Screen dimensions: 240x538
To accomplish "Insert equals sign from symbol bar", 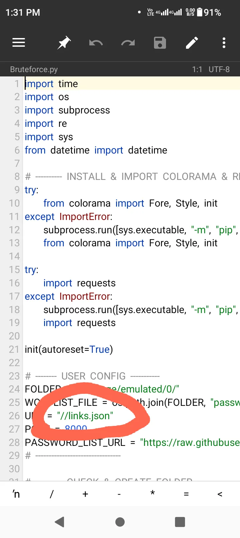I will [x=186, y=494].
